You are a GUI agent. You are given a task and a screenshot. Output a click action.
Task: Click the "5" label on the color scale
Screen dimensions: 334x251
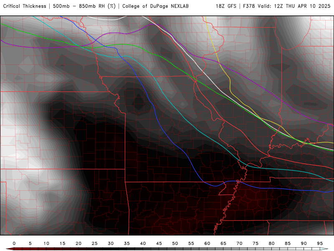(x=30, y=243)
